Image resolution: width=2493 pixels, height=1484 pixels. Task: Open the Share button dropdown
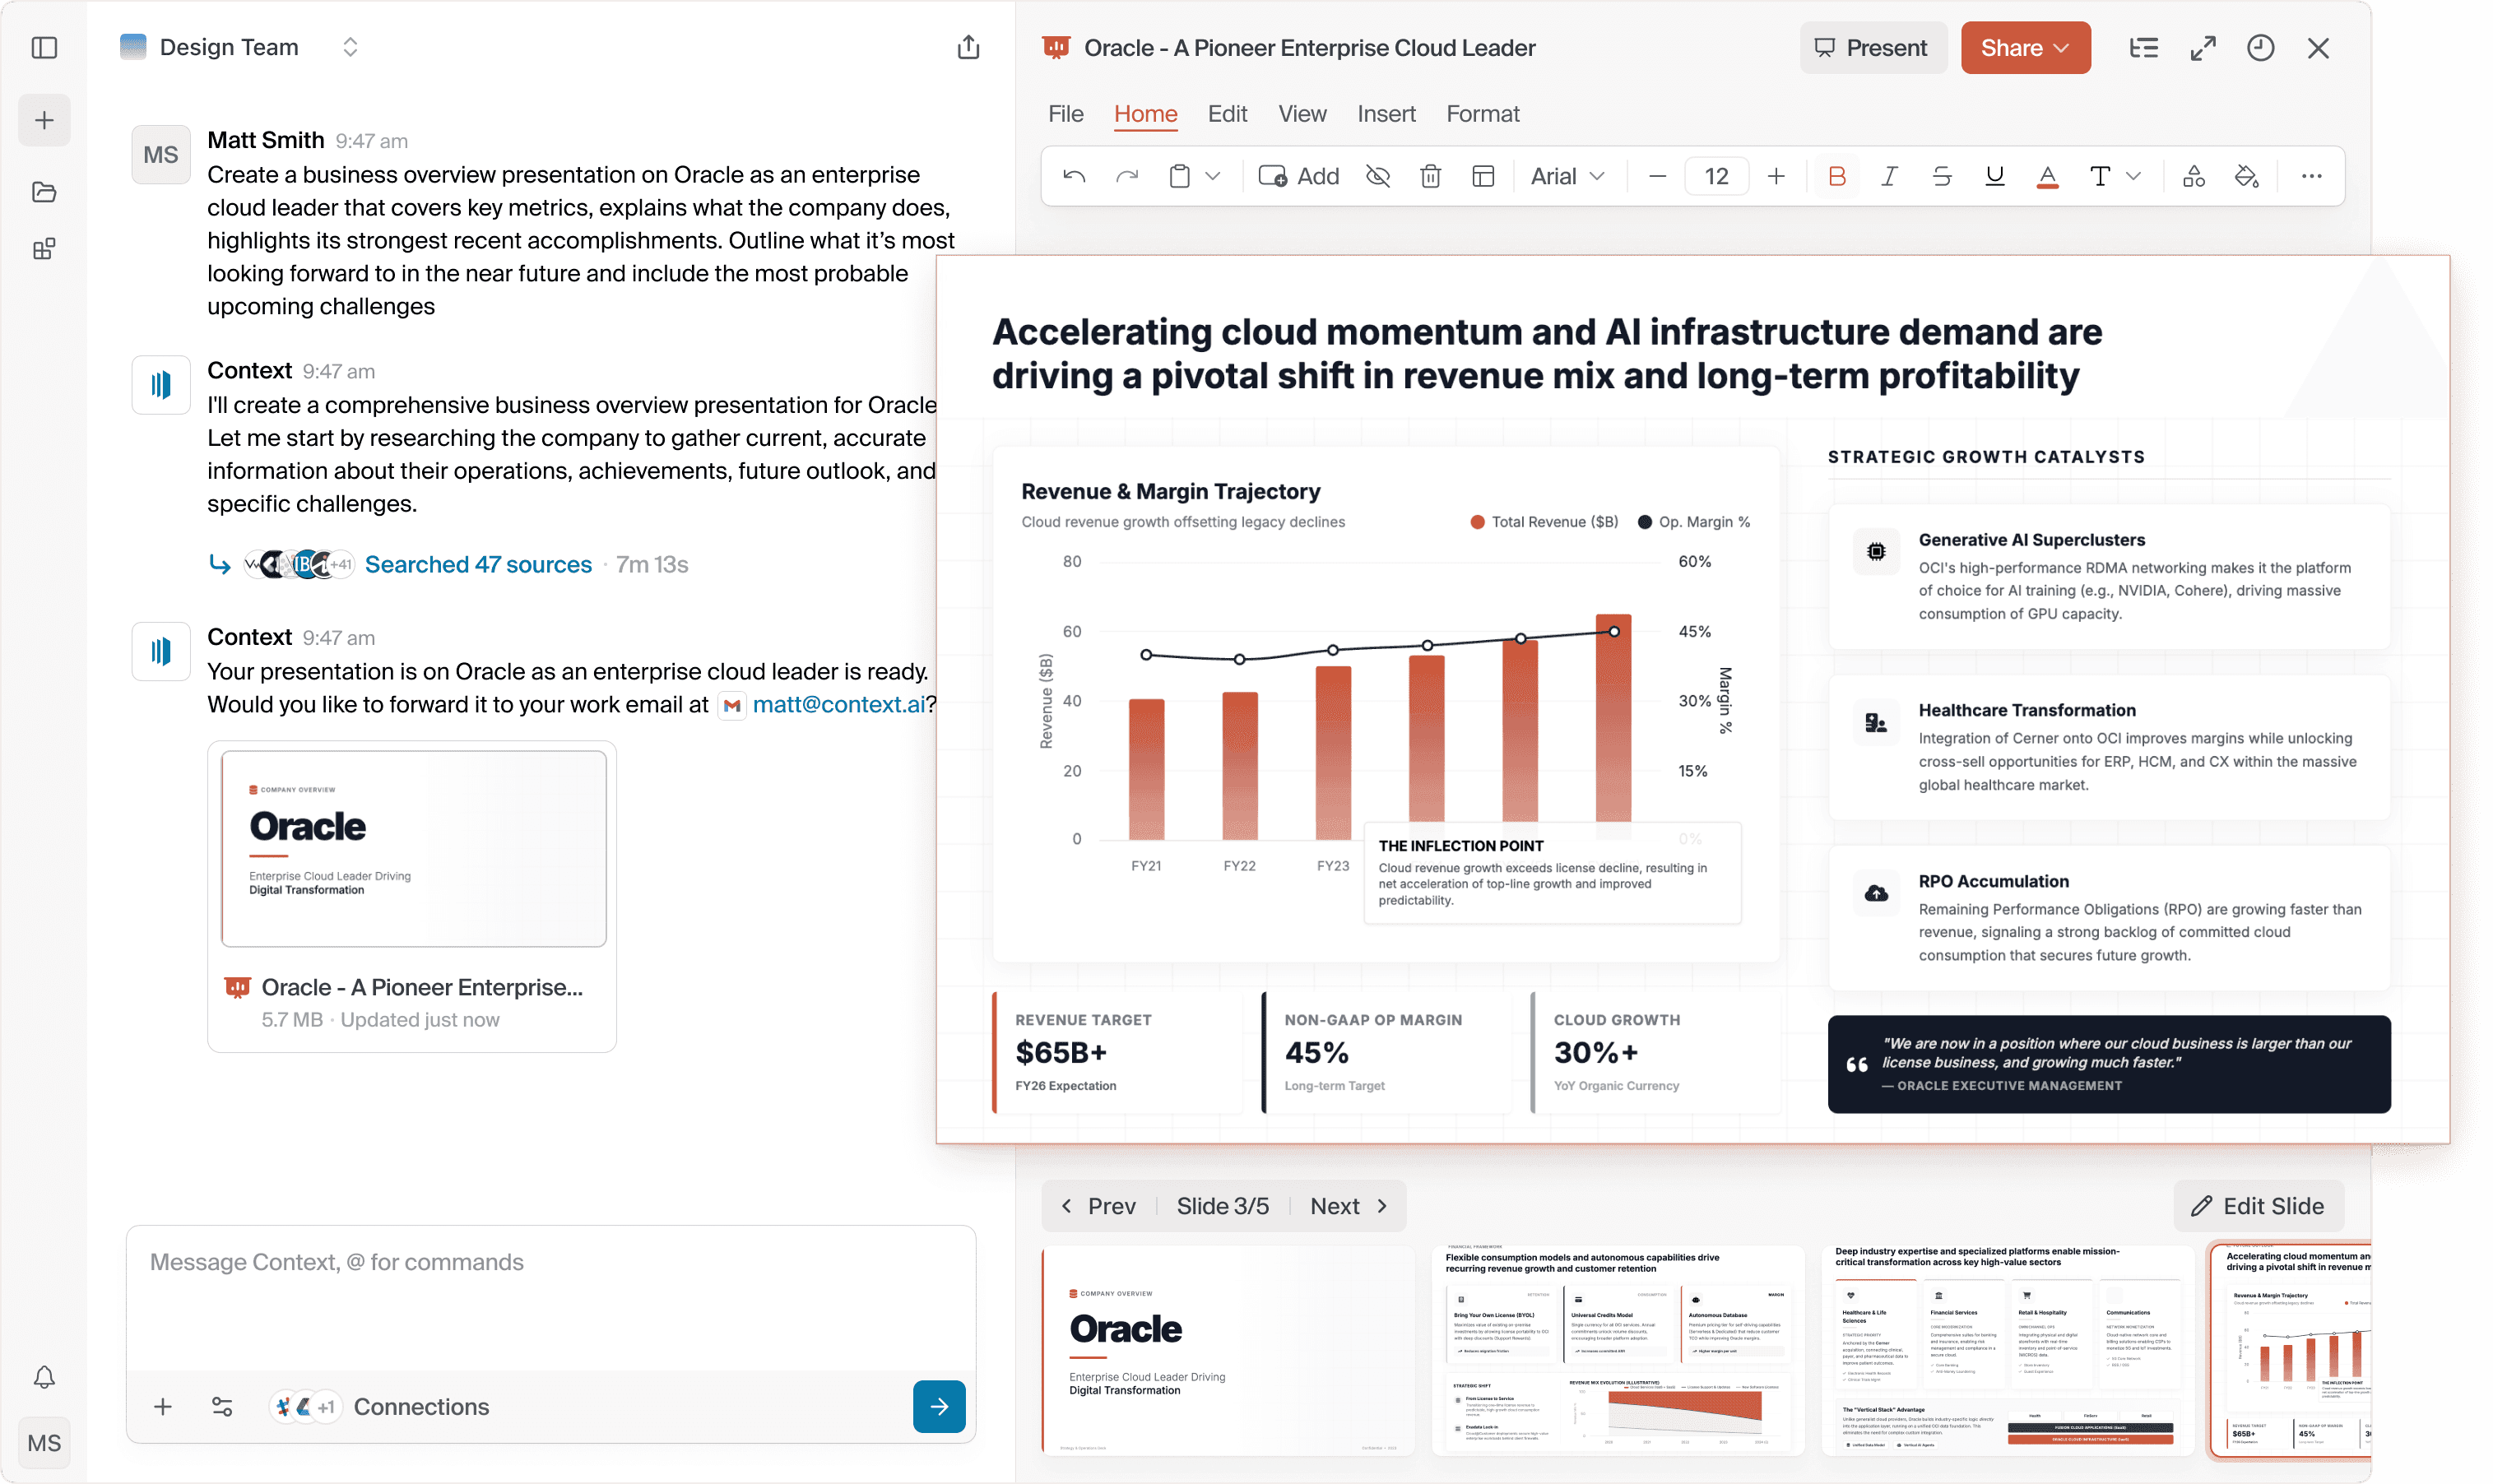coord(2024,48)
